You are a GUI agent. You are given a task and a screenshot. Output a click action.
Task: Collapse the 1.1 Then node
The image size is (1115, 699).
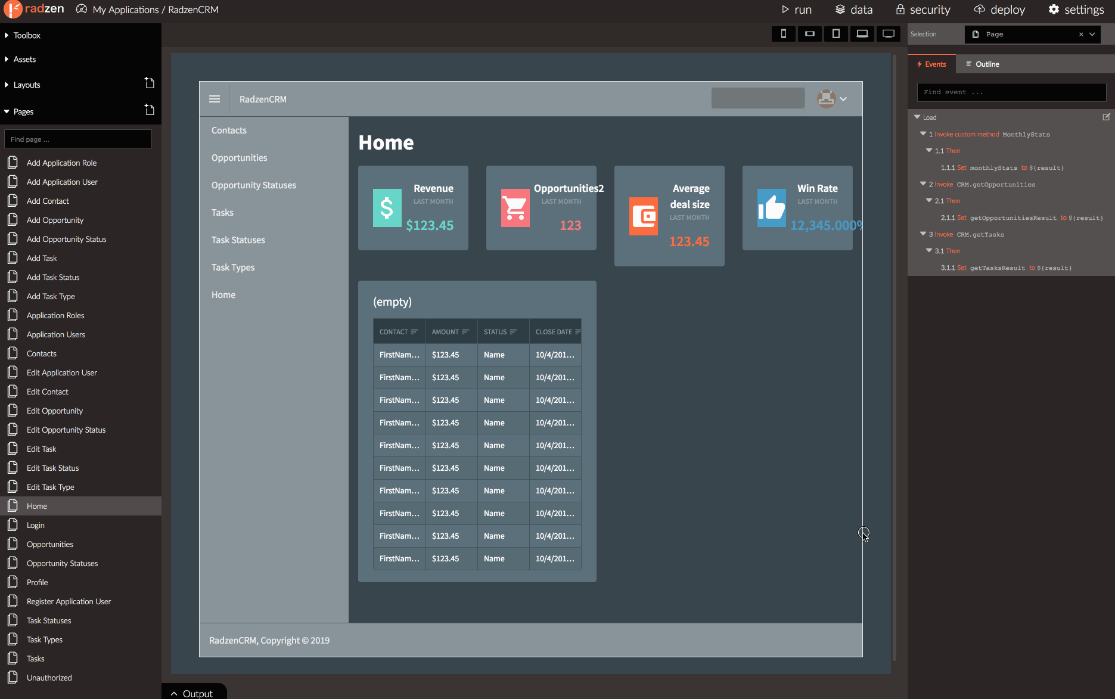(x=929, y=150)
